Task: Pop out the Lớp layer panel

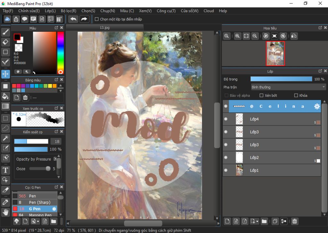Action: pyautogui.click(x=320, y=71)
